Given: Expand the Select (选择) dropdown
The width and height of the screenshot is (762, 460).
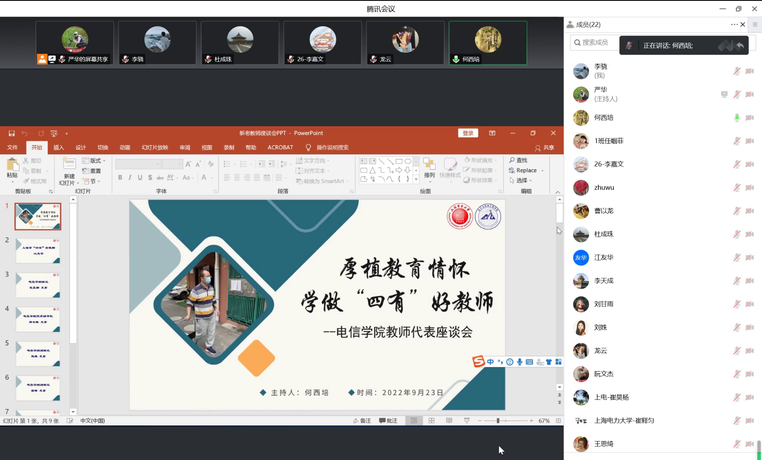Looking at the screenshot, I should (521, 181).
